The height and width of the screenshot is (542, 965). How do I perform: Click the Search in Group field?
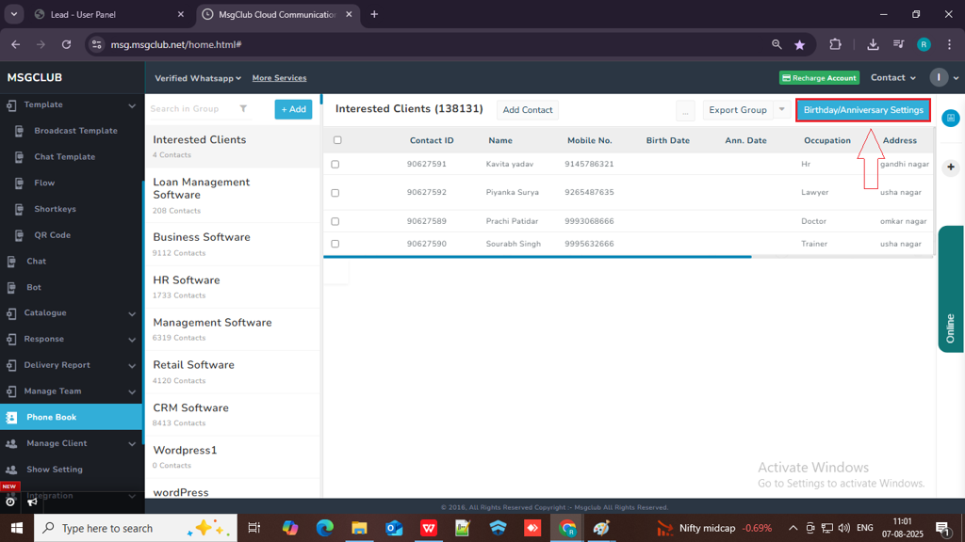click(192, 109)
